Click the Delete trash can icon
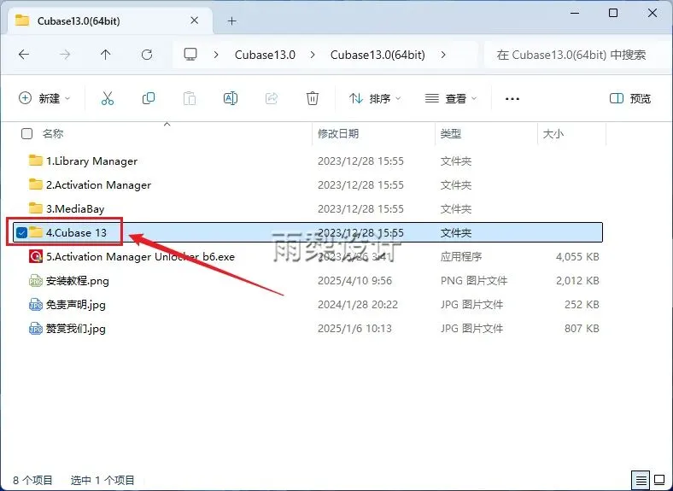Viewport: 673px width, 491px height. (x=313, y=98)
